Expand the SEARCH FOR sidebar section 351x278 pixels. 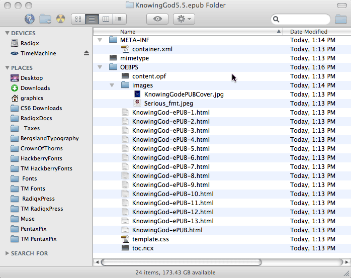(x=7, y=253)
